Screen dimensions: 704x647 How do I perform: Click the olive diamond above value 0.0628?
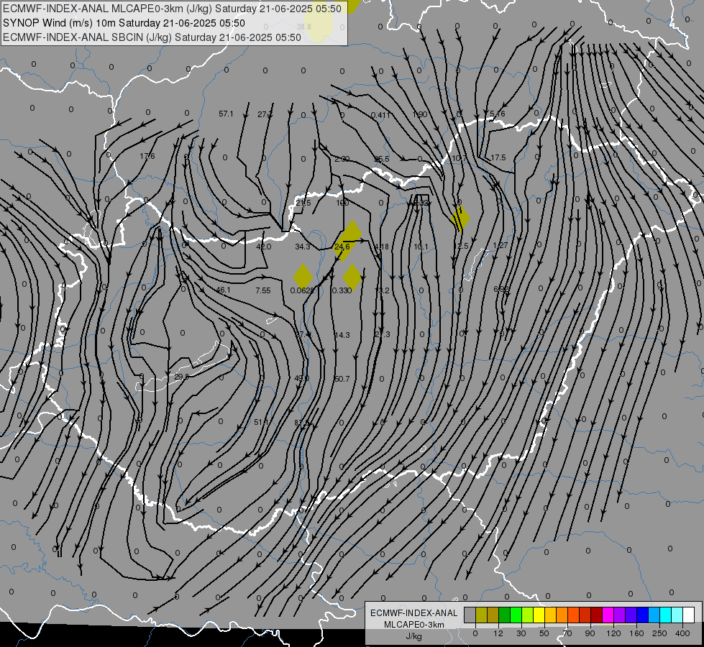303,275
